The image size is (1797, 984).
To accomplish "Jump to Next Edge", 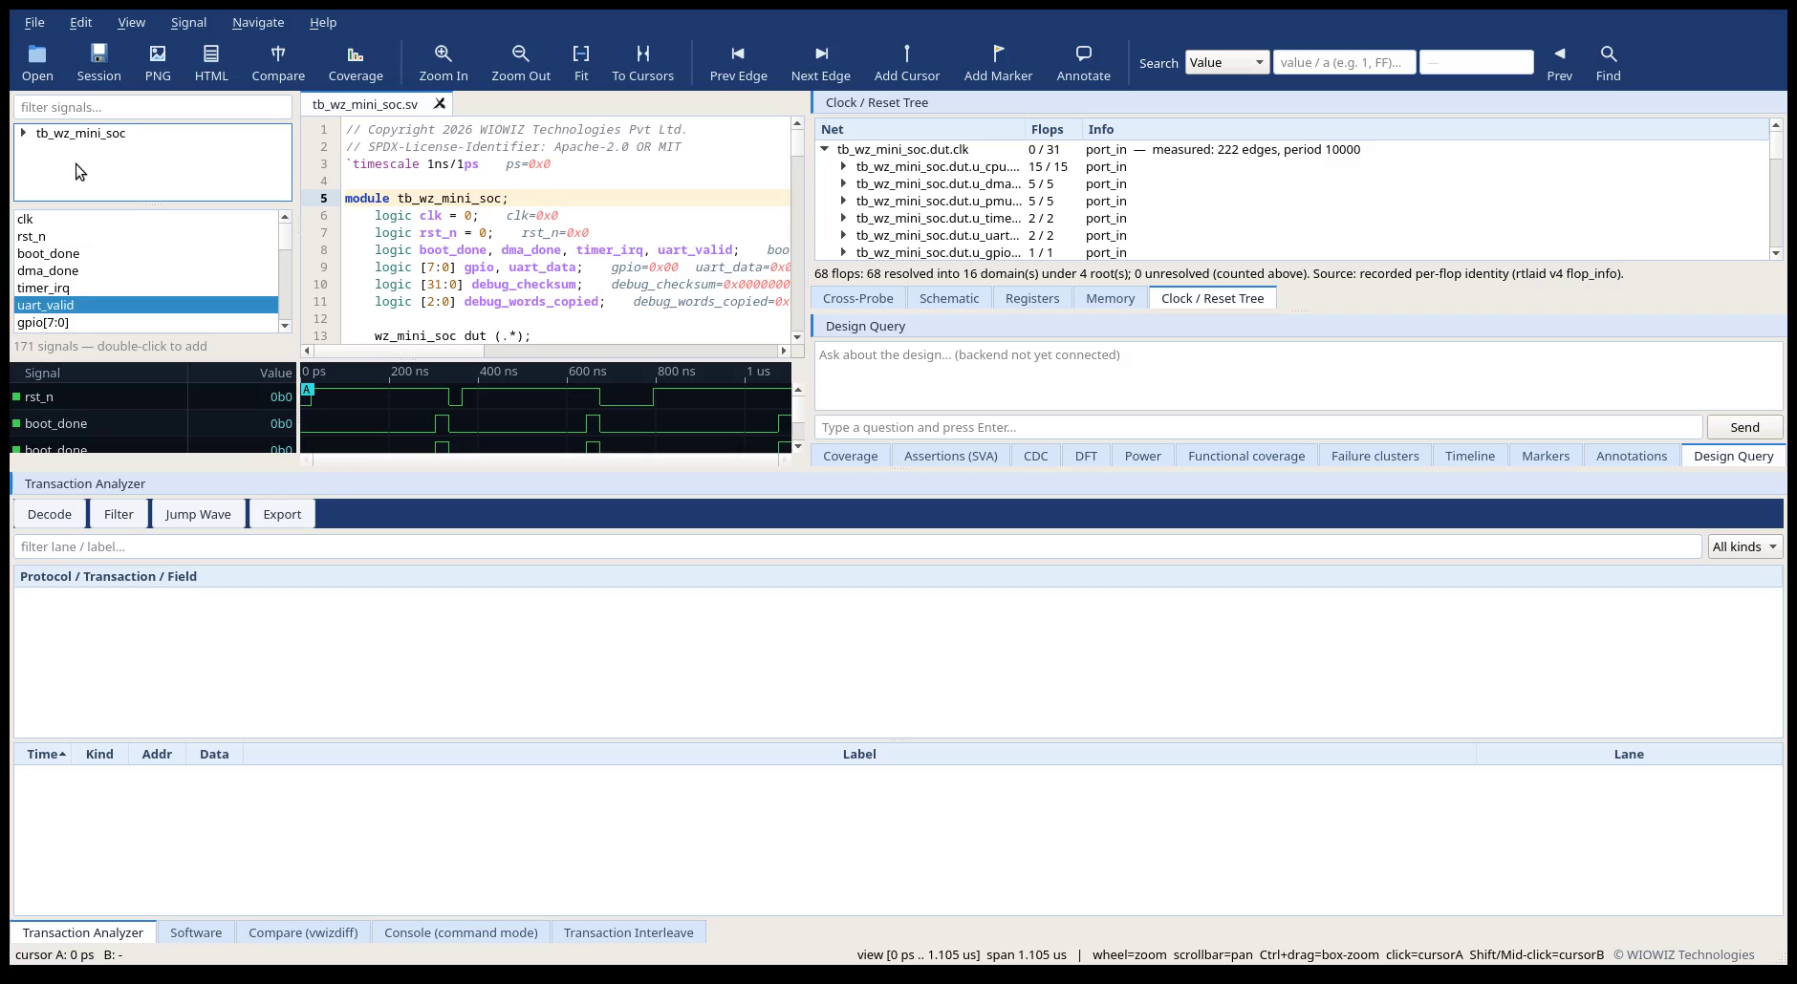I will 821,63.
